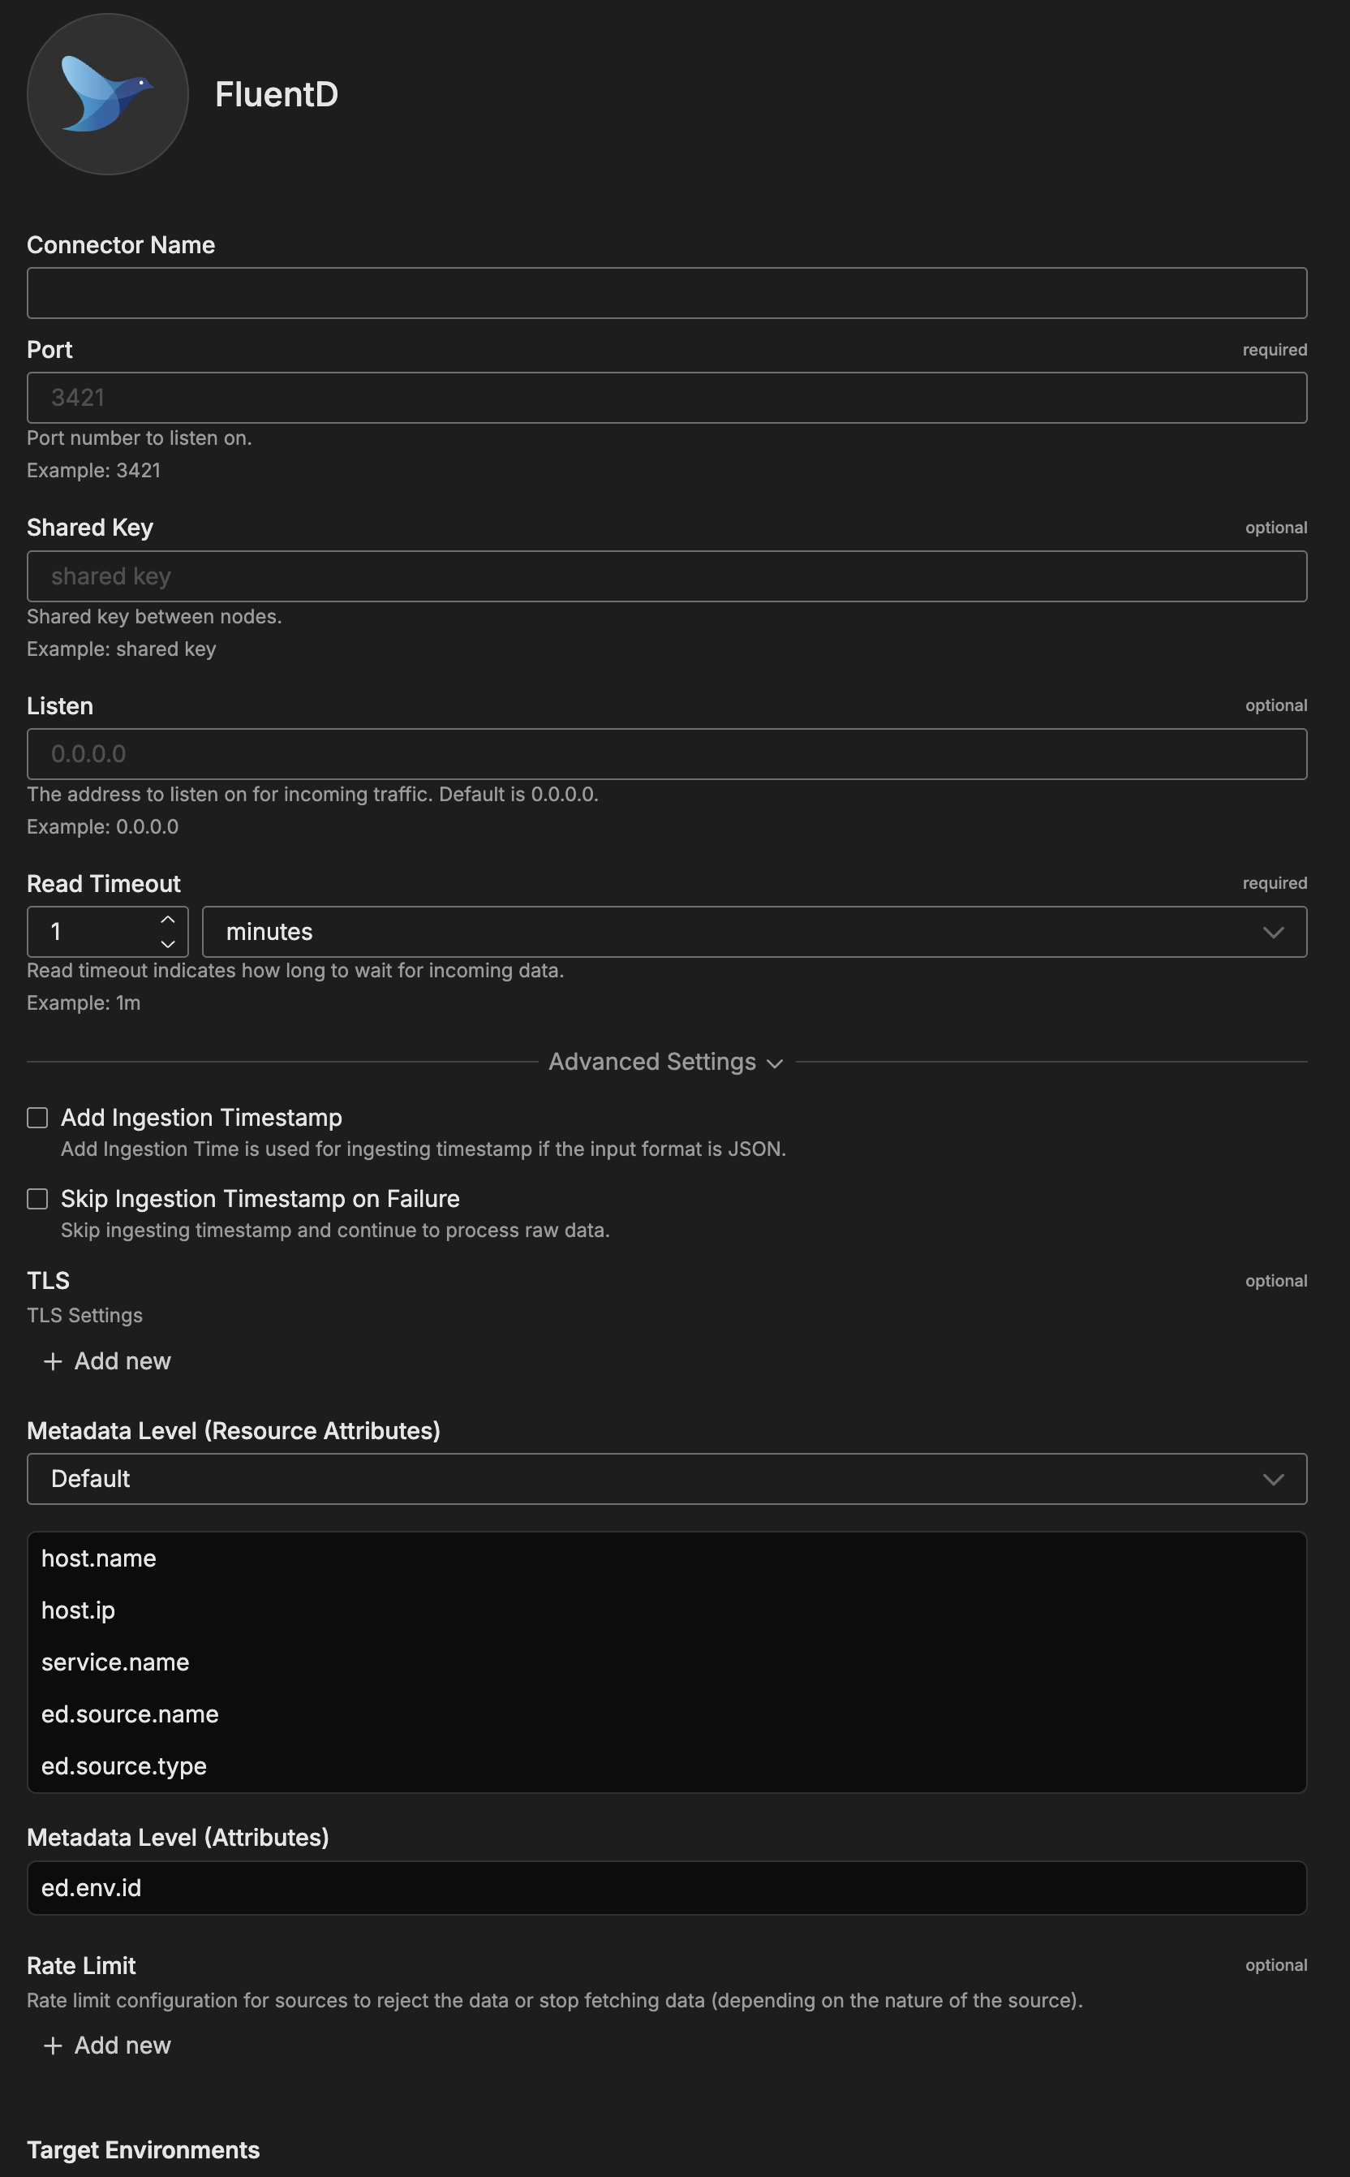
Task: Enable the Add Ingestion Timestamp checkbox
Action: pos(37,1118)
